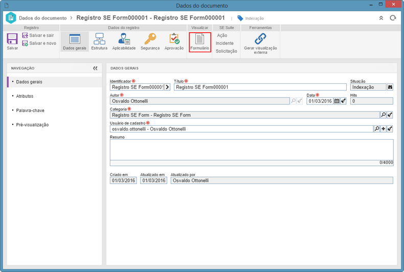Open the Aplicabilidade icon

click(124, 39)
